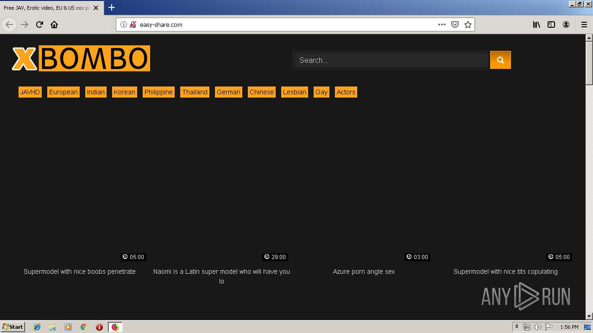Open a new tab with plus button
Image resolution: width=593 pixels, height=333 pixels.
(112, 7)
